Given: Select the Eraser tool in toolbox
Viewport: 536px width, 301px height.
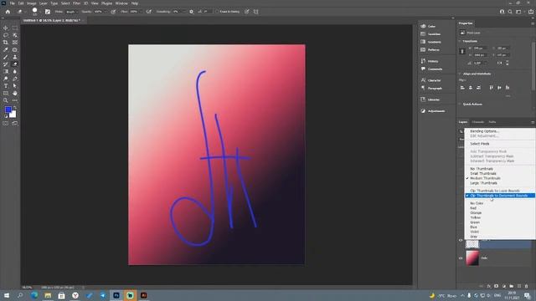Looking at the screenshot, I should (x=15, y=64).
